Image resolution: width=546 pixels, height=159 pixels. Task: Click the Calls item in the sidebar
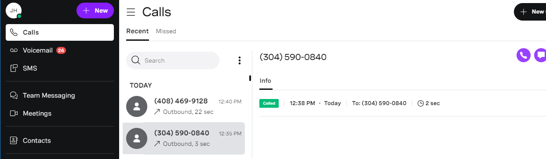click(x=60, y=32)
